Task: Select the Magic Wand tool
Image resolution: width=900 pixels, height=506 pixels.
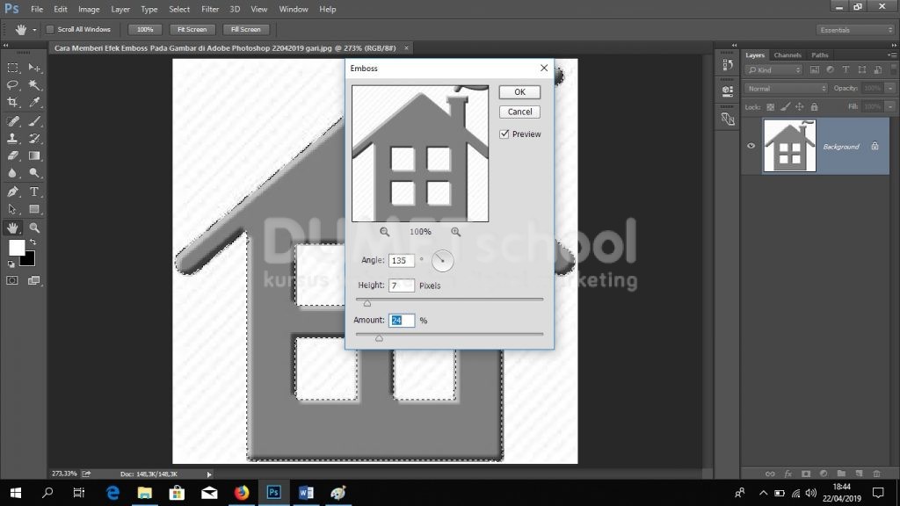Action: tap(34, 85)
